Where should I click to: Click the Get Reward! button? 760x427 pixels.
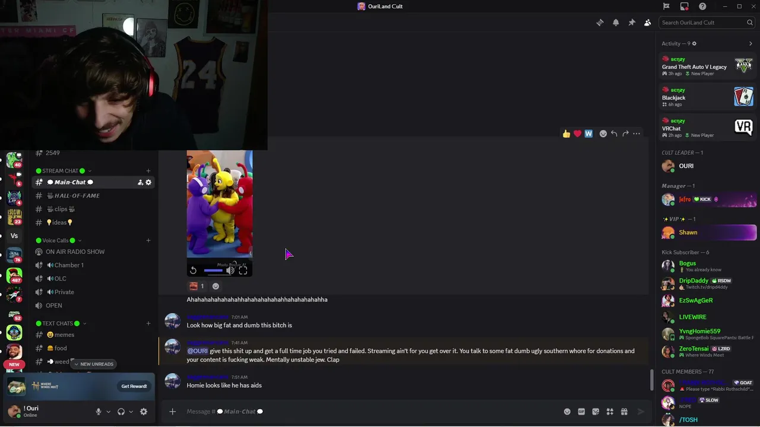(x=134, y=386)
